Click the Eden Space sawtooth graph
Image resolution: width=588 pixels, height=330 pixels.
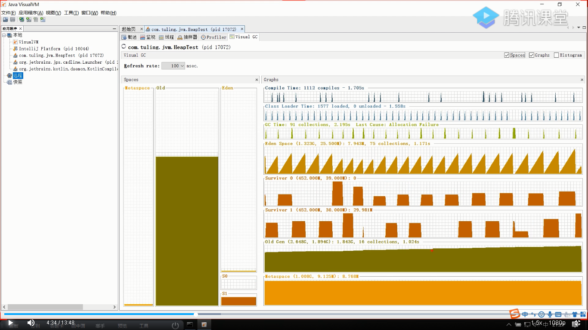coord(423,161)
